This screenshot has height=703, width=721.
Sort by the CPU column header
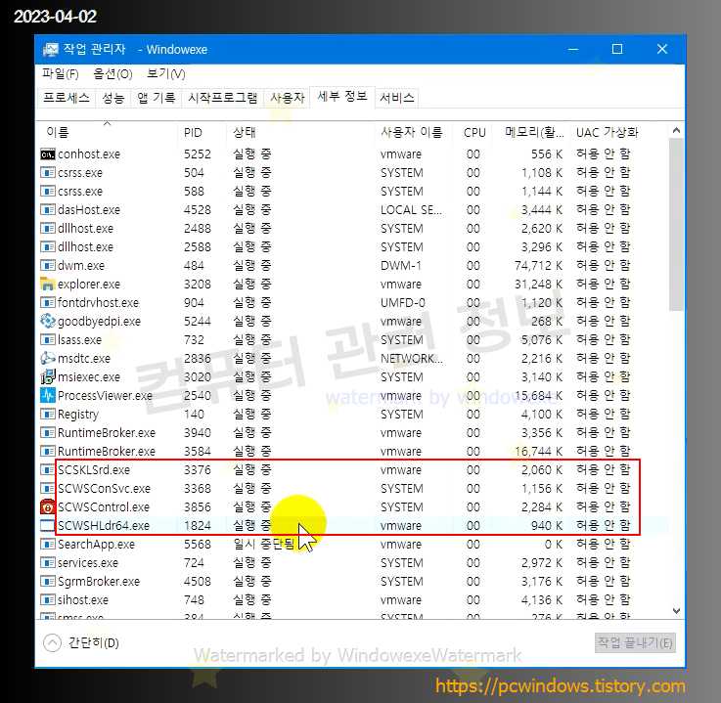coord(473,133)
